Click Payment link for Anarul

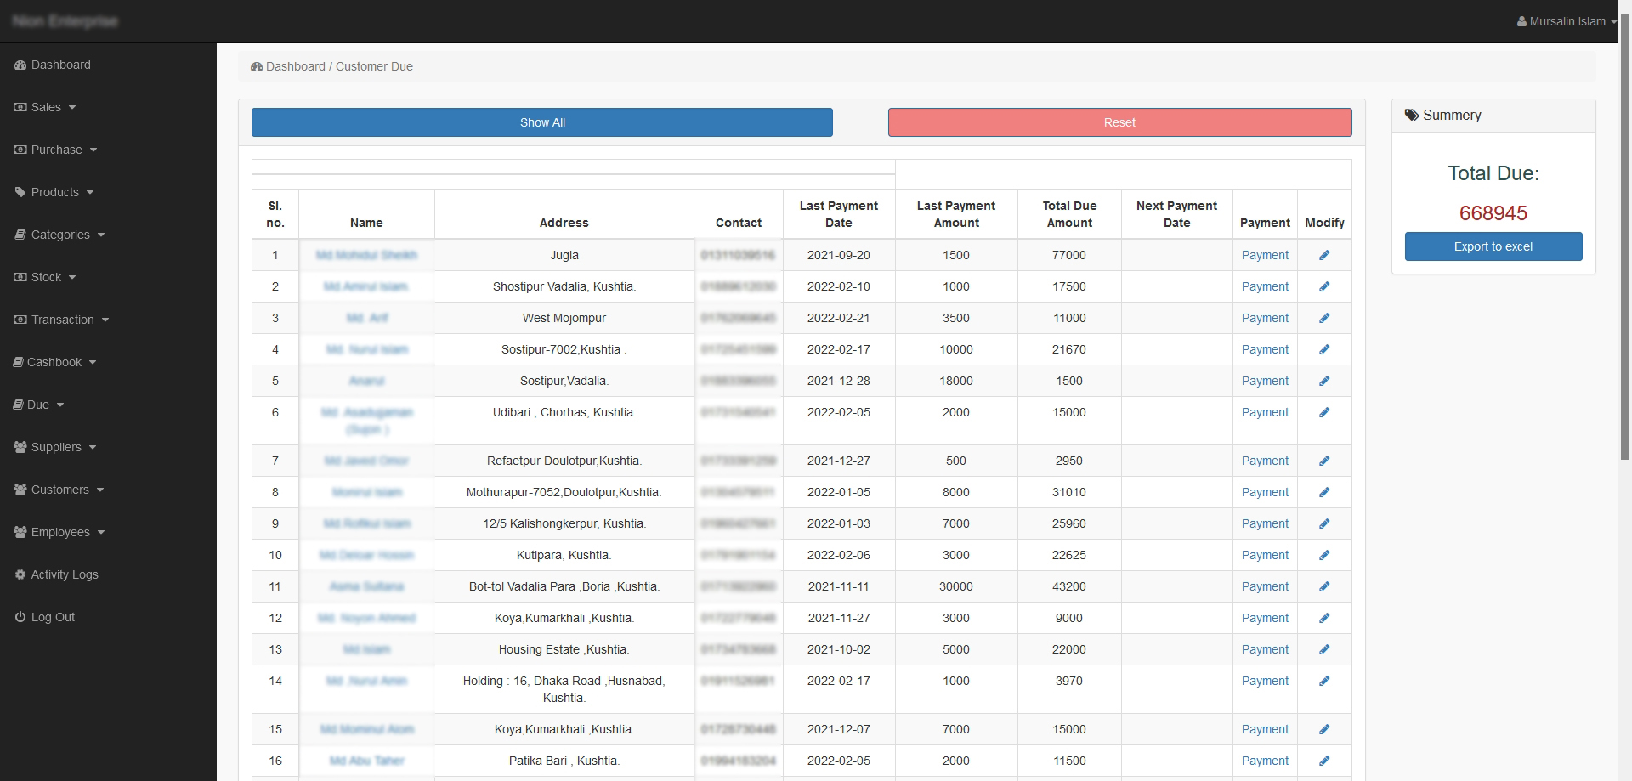tap(1264, 381)
